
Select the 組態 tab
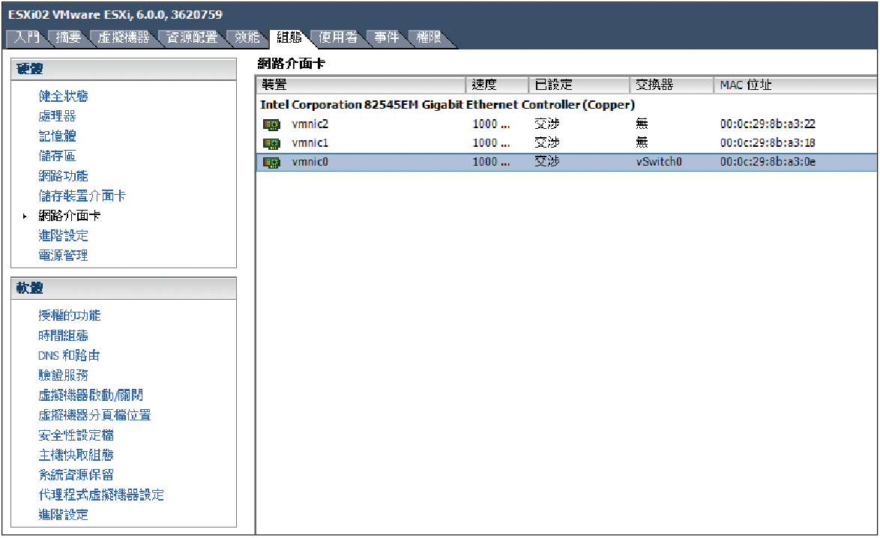289,37
